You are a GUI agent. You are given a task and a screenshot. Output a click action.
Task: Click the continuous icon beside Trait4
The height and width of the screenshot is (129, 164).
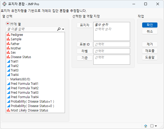coord(8,75)
